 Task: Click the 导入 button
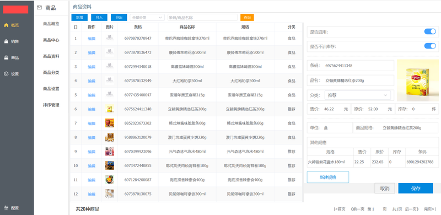pyautogui.click(x=99, y=18)
